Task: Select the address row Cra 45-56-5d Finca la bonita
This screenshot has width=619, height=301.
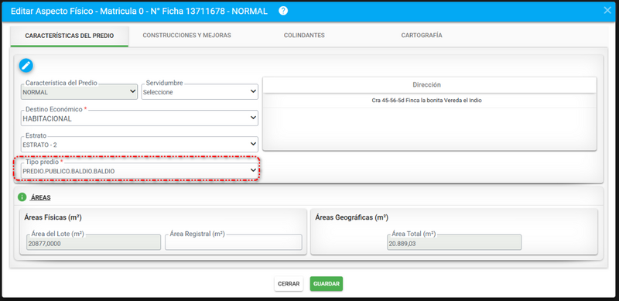Action: [x=427, y=101]
